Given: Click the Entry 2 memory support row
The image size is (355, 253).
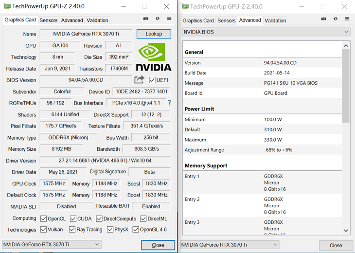Looking at the screenshot, I should pos(263,205).
